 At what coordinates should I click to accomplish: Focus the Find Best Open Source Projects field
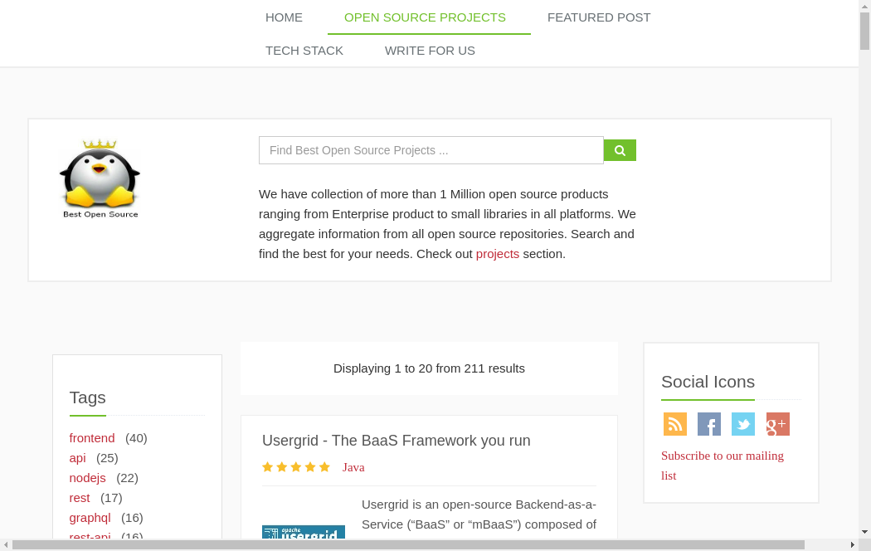[x=431, y=150]
